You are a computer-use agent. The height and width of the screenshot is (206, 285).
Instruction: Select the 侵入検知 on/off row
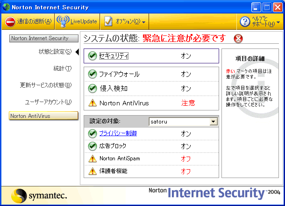tap(151, 89)
